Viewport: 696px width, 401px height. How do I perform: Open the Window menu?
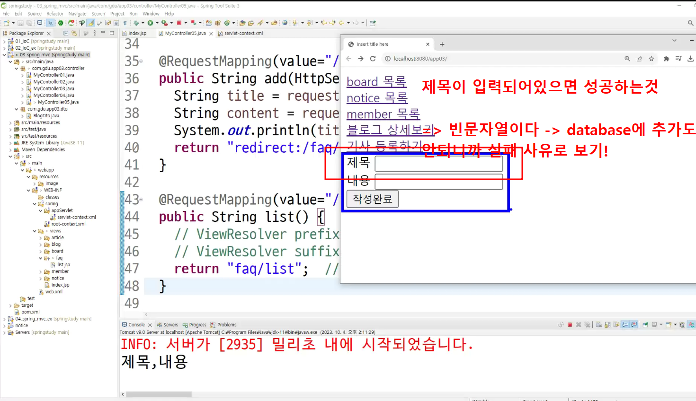151,14
